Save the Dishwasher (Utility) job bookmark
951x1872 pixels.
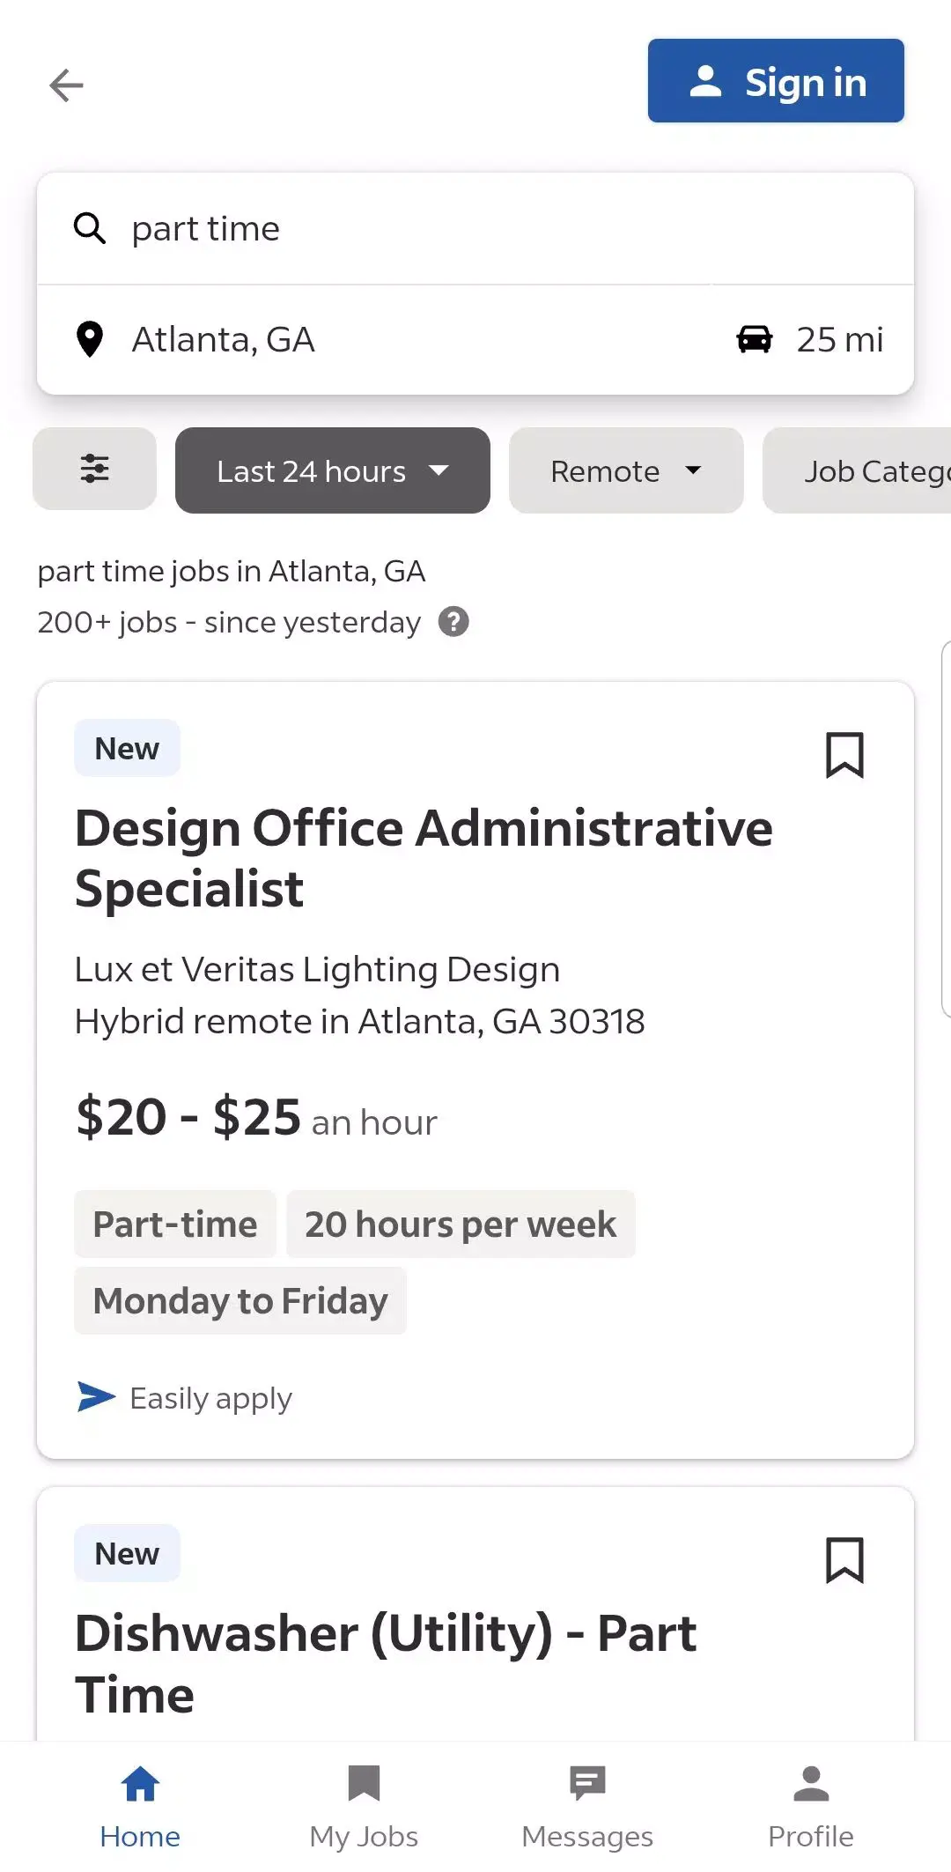[x=844, y=1560]
